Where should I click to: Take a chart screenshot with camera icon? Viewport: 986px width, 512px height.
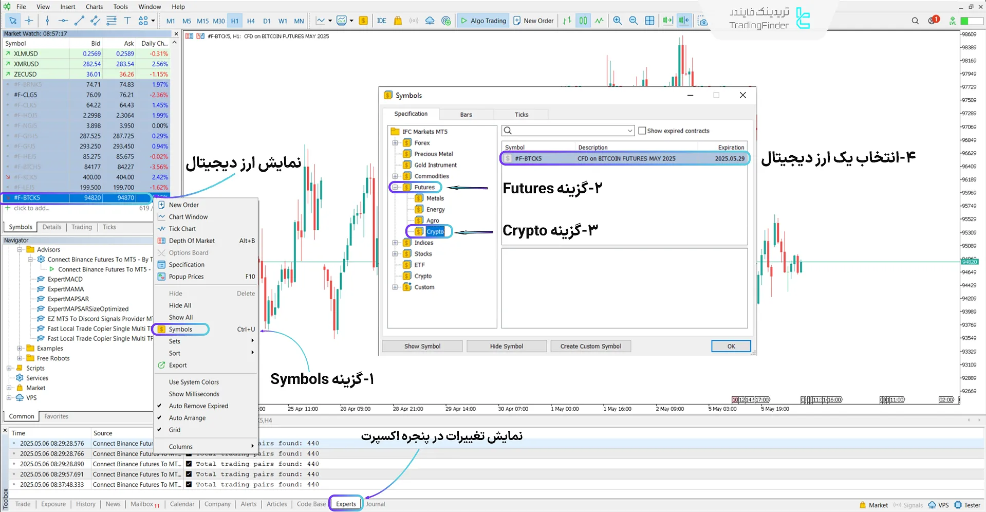(702, 21)
